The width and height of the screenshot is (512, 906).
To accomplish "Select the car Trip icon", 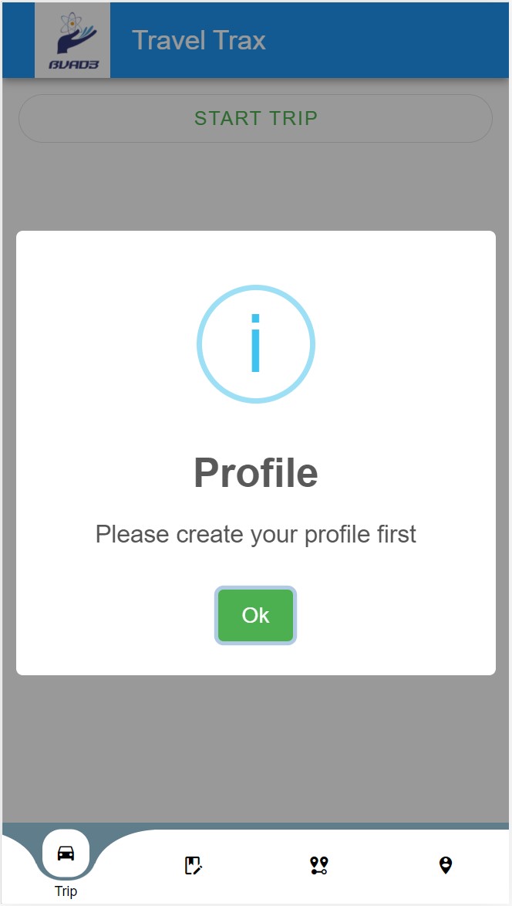I will (66, 854).
